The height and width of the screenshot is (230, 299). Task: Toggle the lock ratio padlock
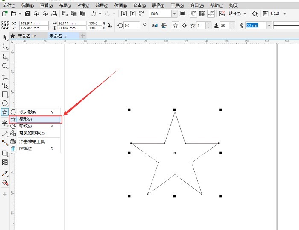[x=110, y=25]
